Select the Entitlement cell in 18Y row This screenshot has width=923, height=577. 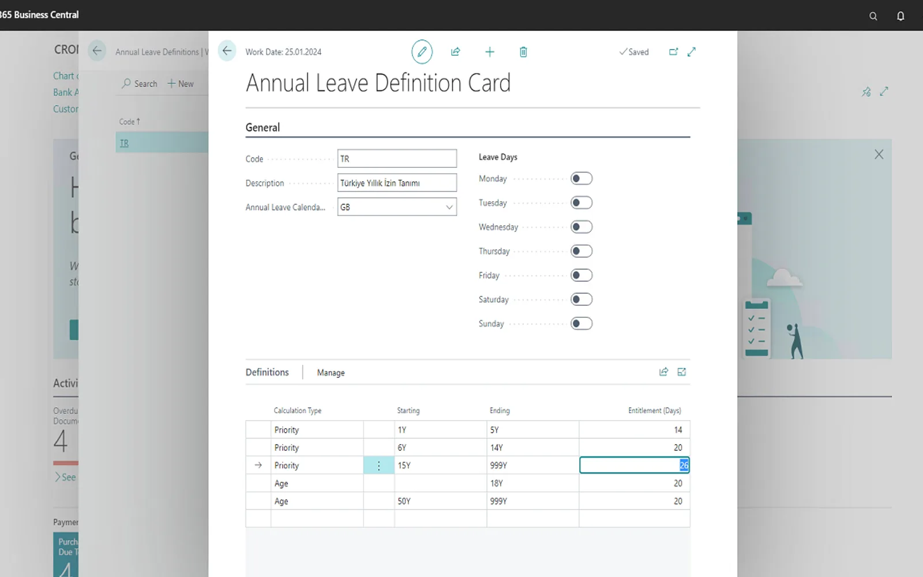click(x=635, y=484)
